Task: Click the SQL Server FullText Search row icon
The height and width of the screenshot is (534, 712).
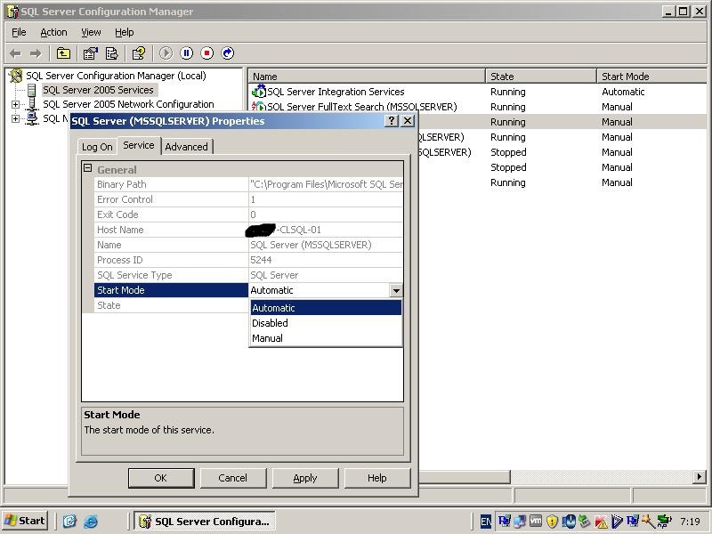Action: click(259, 106)
